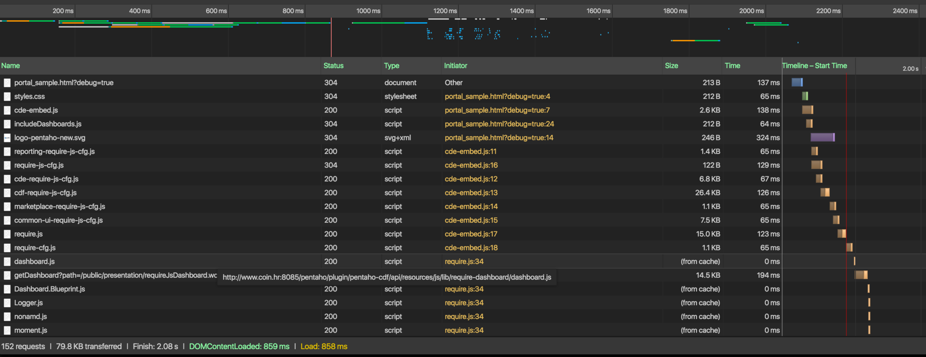Click the purple waterfall bar for logo-pentaho-new.svg

(x=822, y=138)
